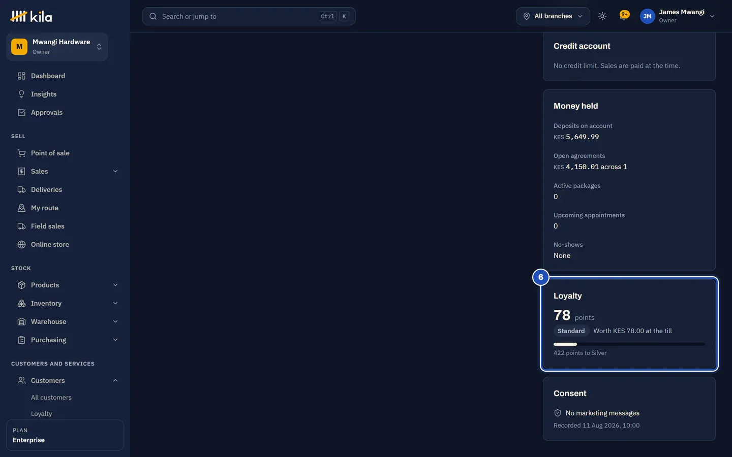Click the Inventory cubes icon
The width and height of the screenshot is (732, 457).
tap(21, 304)
